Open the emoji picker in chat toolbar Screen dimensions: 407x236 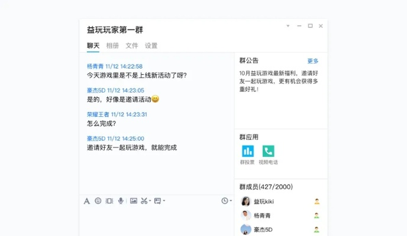coord(98,201)
